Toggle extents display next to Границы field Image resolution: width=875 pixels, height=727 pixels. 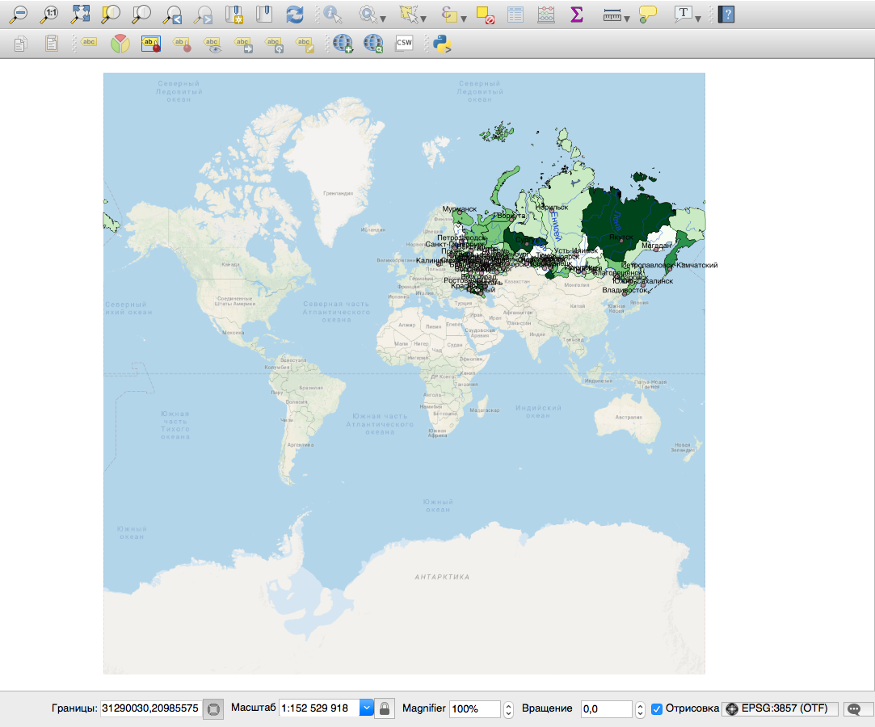click(x=212, y=708)
